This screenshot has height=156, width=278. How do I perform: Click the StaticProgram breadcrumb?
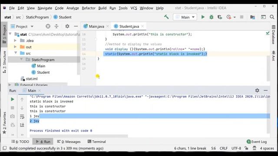(x=37, y=17)
